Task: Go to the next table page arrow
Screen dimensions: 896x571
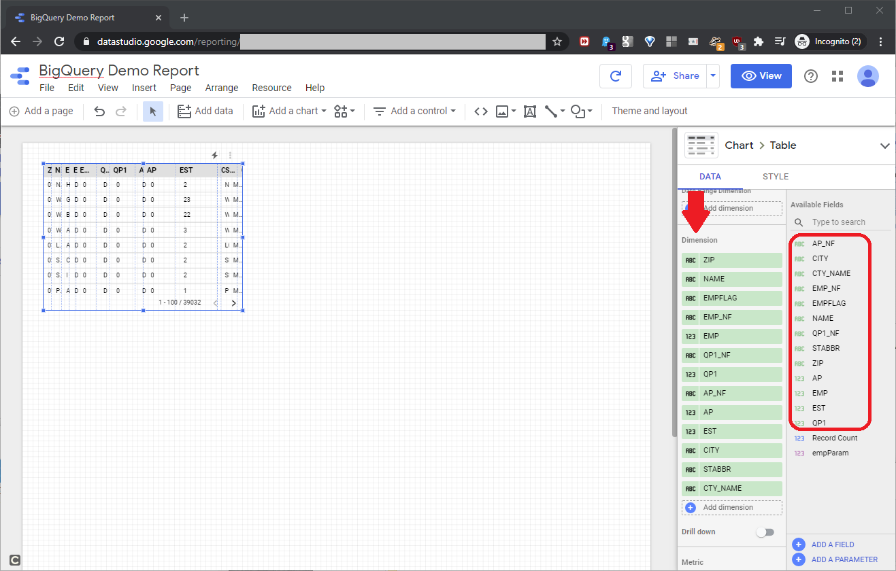Action: coord(233,303)
